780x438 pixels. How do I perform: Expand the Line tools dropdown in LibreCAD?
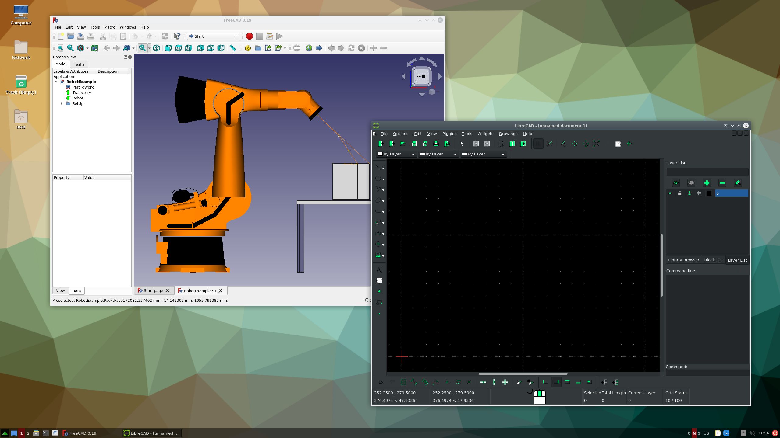coord(383,168)
